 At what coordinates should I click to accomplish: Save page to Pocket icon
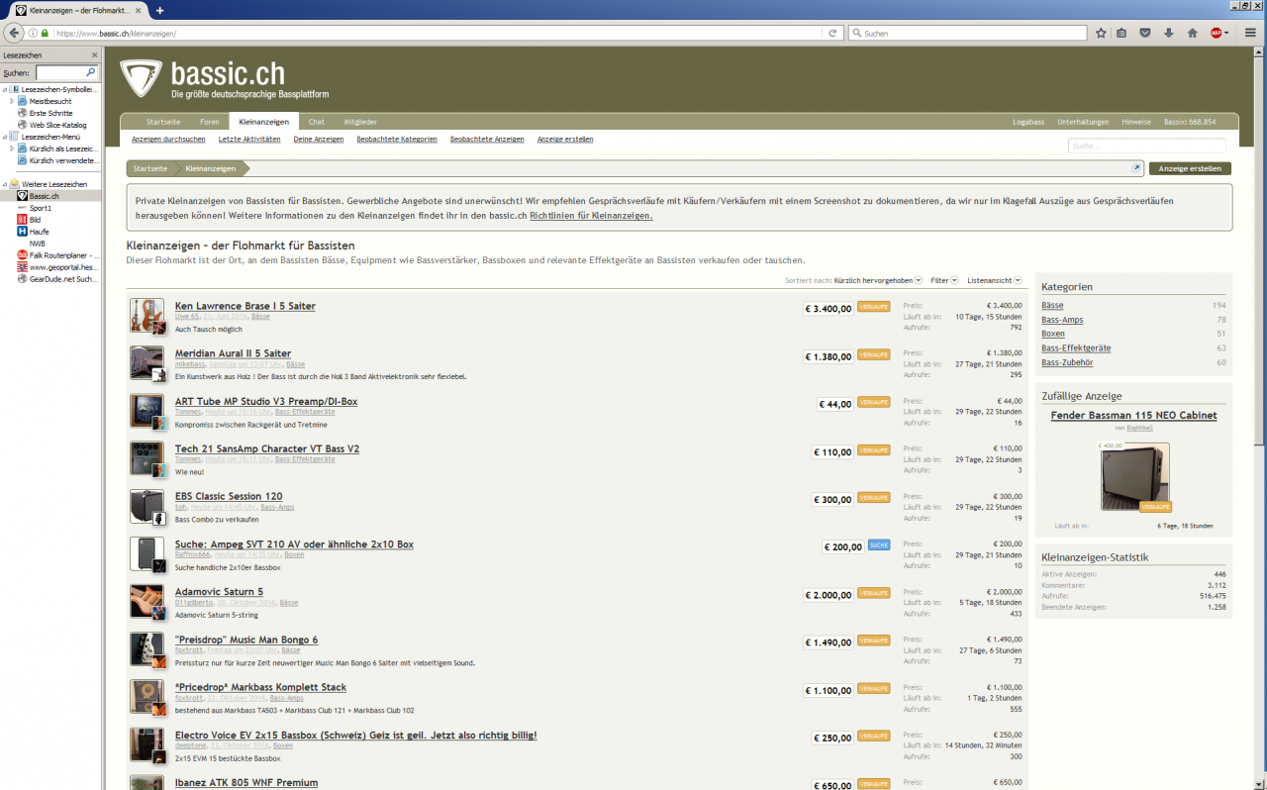1145,33
